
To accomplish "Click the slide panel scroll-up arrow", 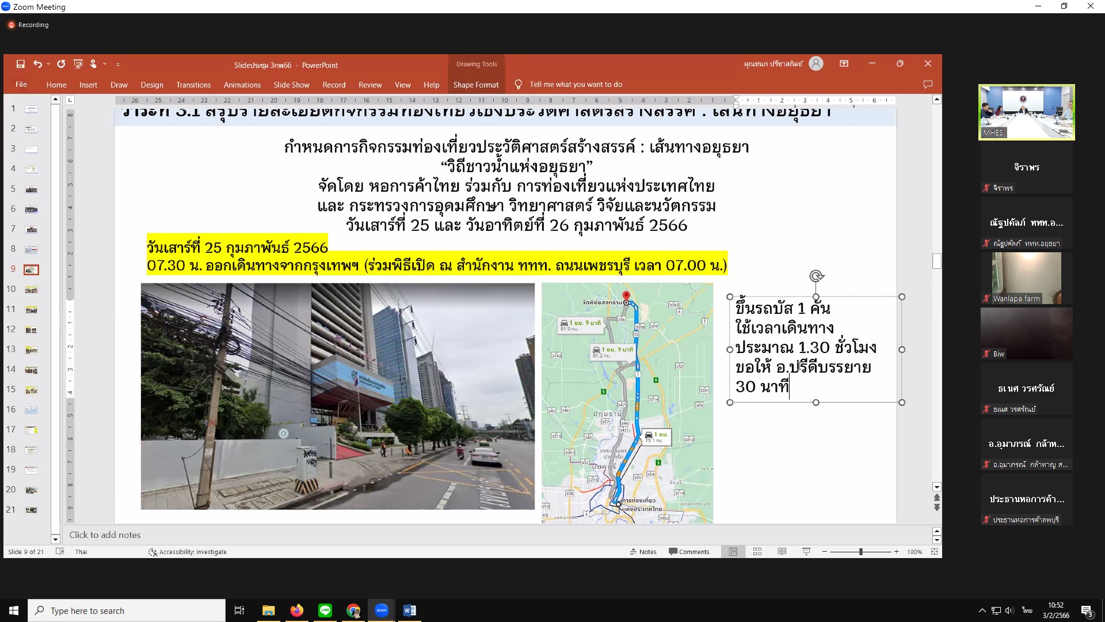I will pyautogui.click(x=55, y=100).
